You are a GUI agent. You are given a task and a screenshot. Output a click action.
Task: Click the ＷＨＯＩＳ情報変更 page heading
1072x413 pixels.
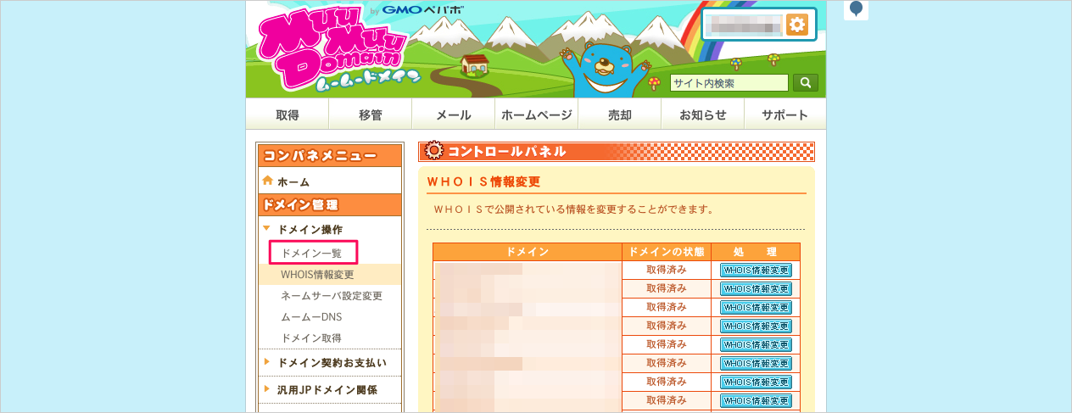pyautogui.click(x=483, y=181)
